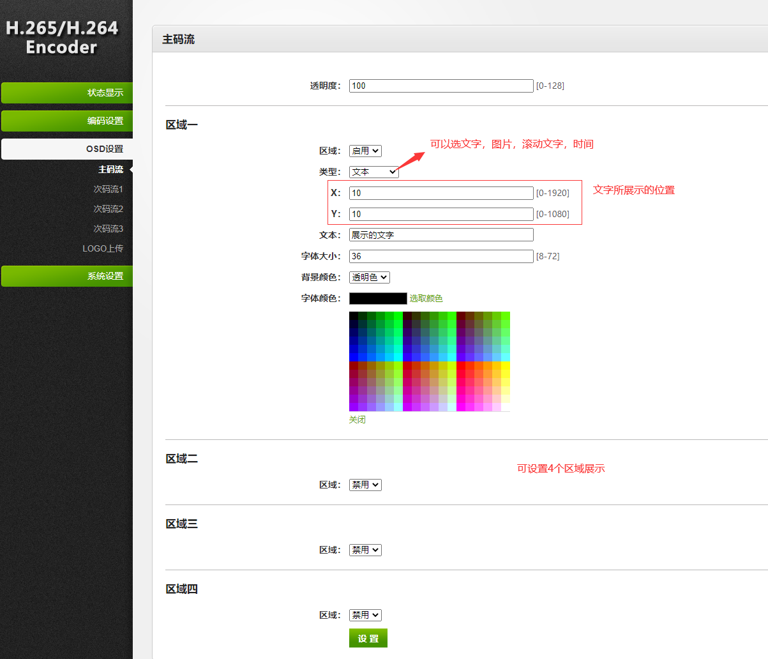The image size is (768, 659).
Task: Click the black 字体颜色 preview swatch
Action: 378,298
